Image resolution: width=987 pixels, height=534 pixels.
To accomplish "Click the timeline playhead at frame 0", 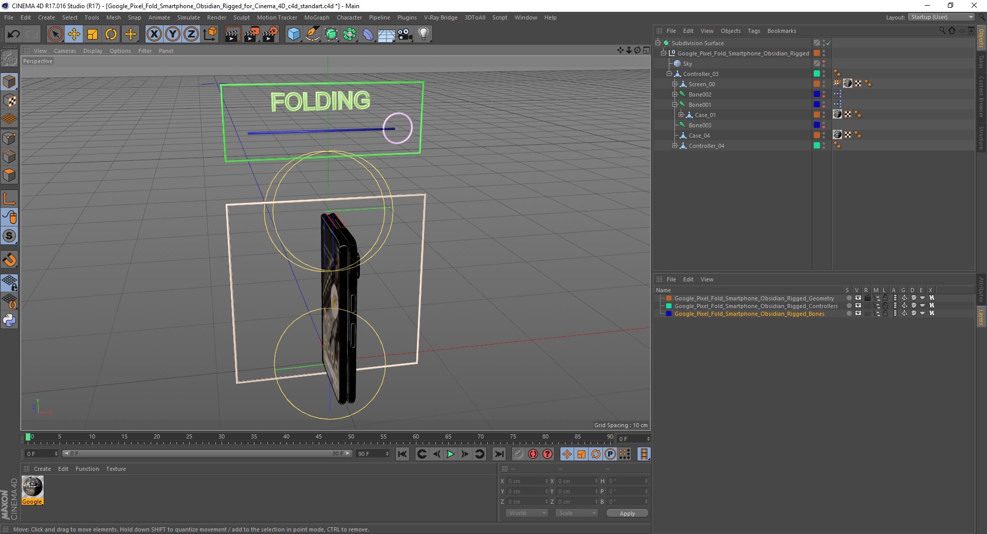I will 28,437.
